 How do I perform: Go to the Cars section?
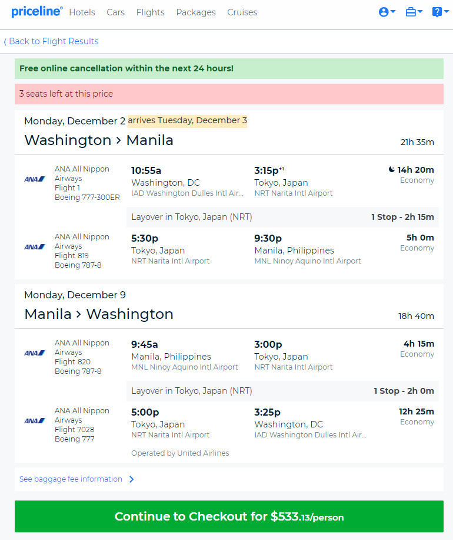click(115, 12)
